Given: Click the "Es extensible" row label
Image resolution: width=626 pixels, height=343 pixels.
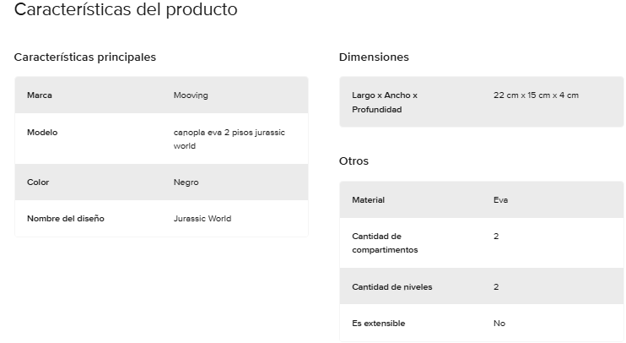Looking at the screenshot, I should (378, 324).
